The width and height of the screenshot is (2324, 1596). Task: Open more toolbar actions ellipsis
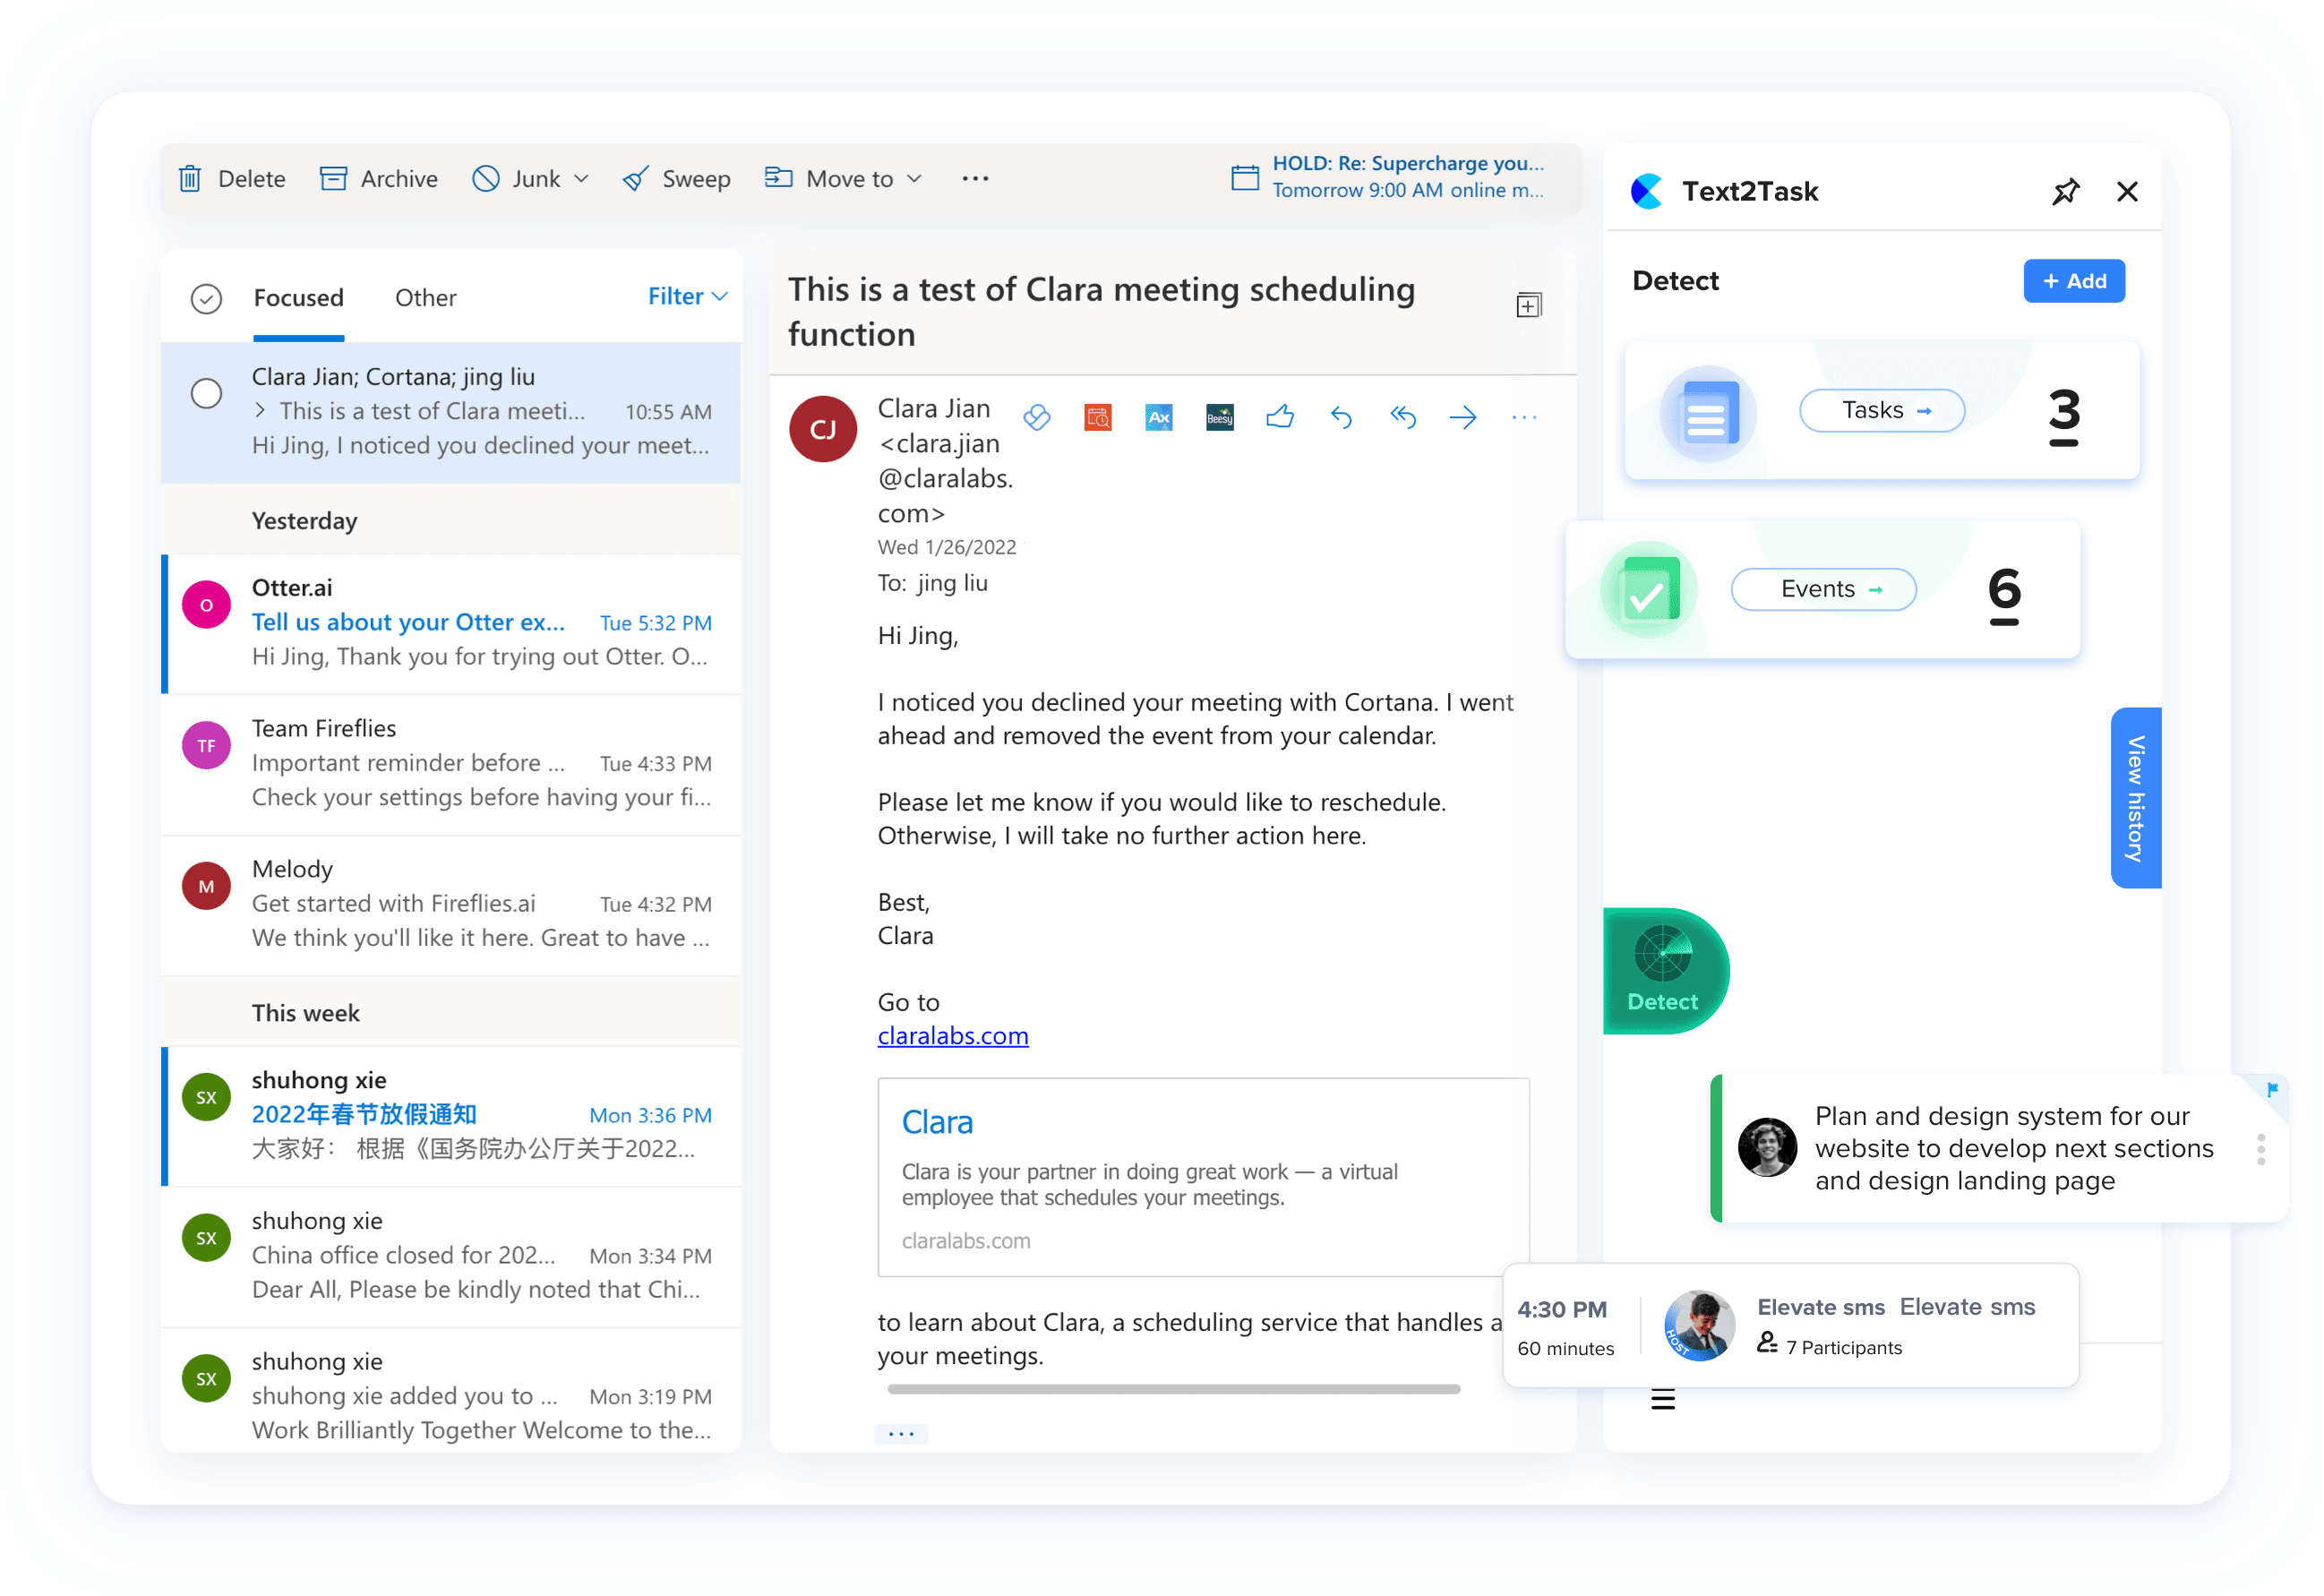click(x=975, y=179)
